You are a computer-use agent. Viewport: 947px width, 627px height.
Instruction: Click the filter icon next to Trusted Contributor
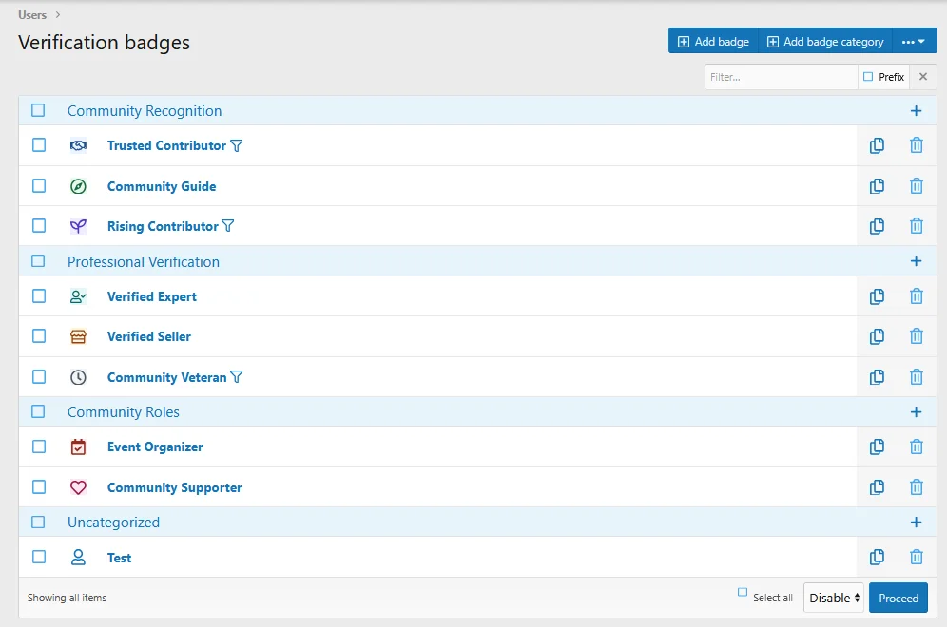click(237, 146)
